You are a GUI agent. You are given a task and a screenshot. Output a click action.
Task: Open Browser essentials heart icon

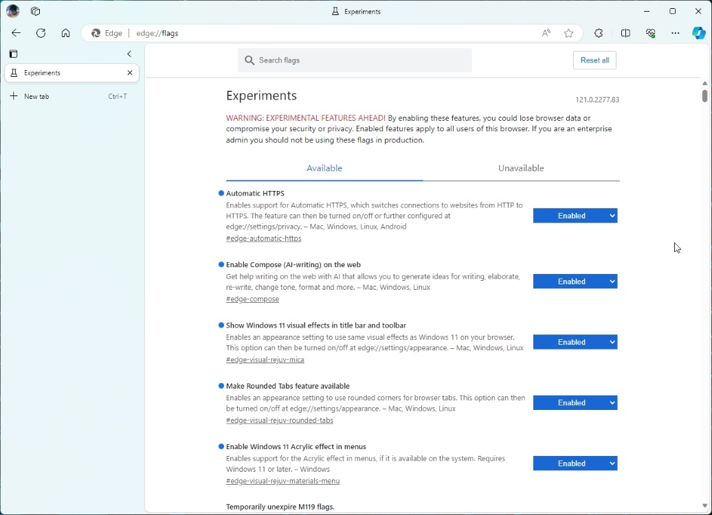tap(651, 33)
